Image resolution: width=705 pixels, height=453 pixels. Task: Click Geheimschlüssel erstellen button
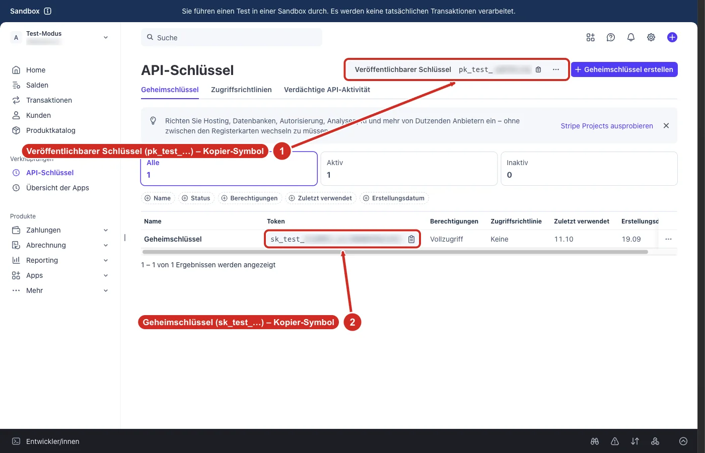[624, 69]
